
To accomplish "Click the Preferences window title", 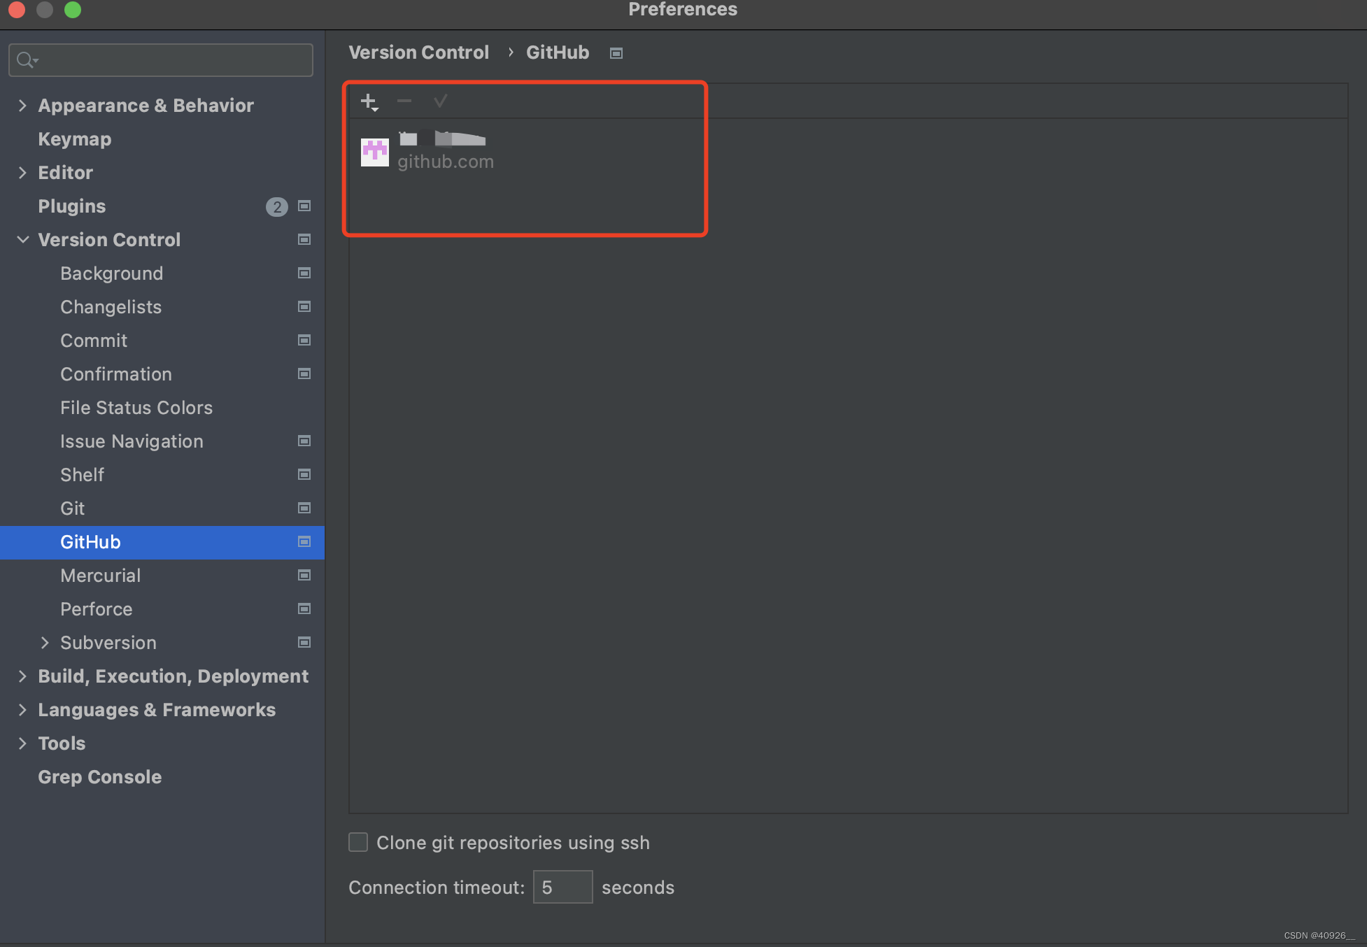I will (683, 9).
